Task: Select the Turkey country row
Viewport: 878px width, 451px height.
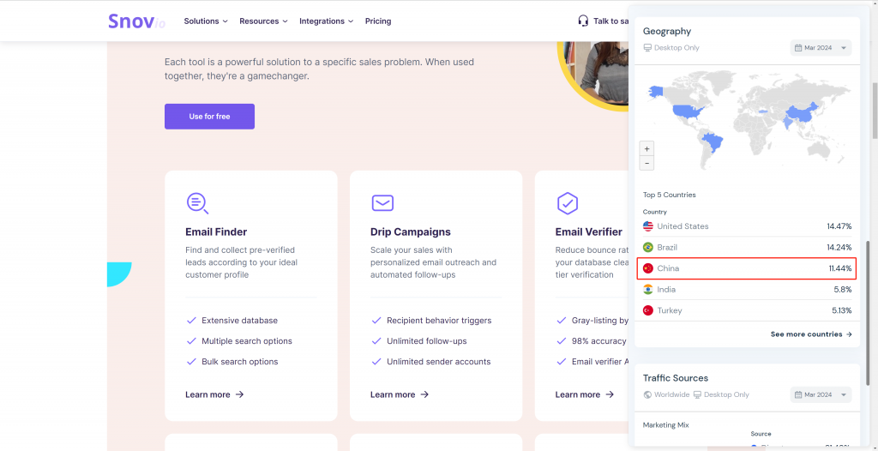Action: tap(747, 310)
